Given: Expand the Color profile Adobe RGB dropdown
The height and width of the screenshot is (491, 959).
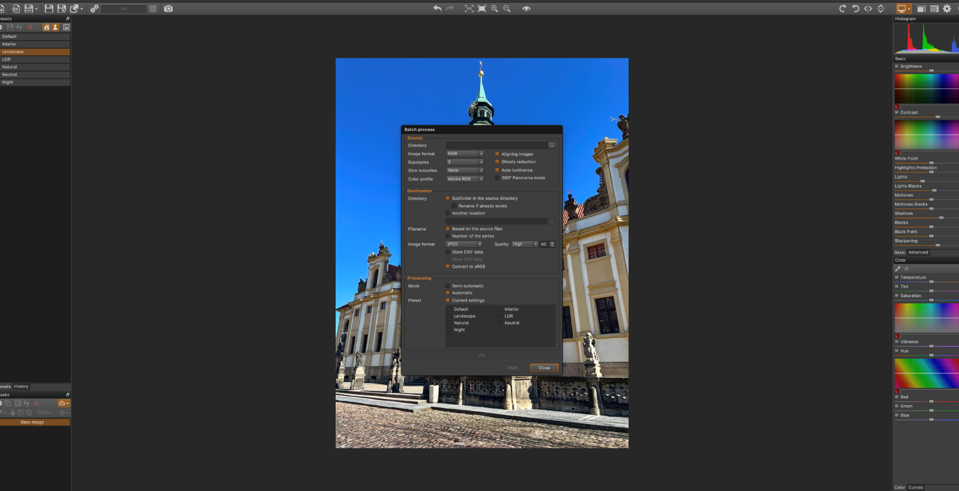Looking at the screenshot, I should tap(465, 179).
